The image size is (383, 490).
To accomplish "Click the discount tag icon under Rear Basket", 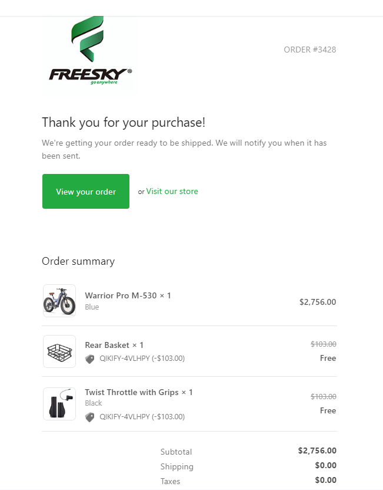I will tap(89, 359).
